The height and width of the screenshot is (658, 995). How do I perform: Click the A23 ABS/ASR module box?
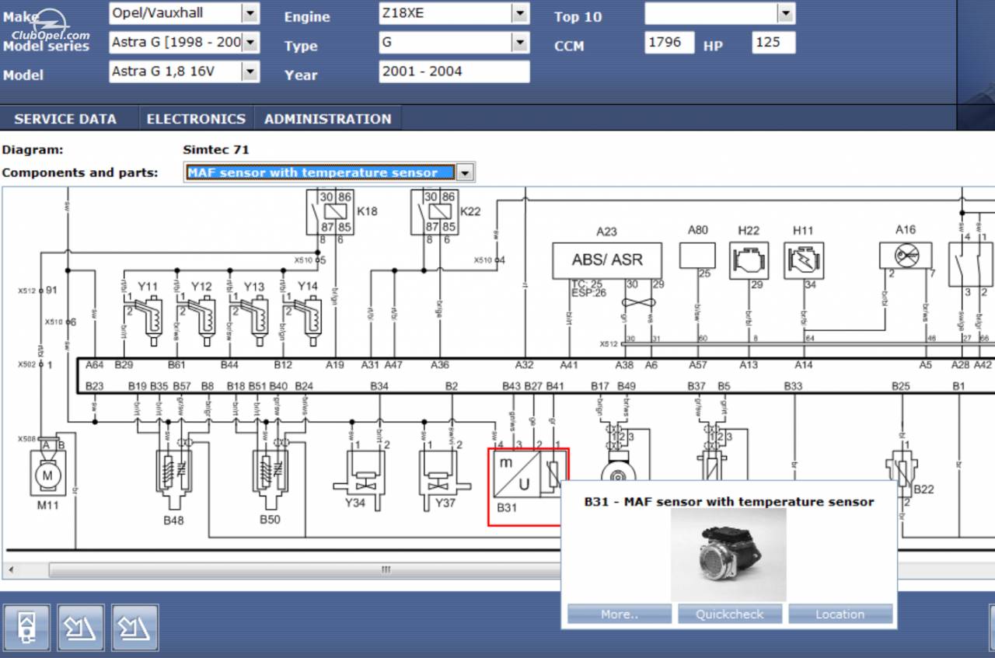[x=607, y=260]
